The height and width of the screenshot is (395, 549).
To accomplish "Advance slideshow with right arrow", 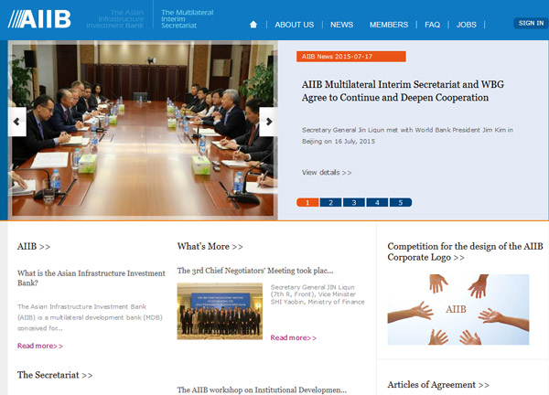I will pyautogui.click(x=268, y=121).
